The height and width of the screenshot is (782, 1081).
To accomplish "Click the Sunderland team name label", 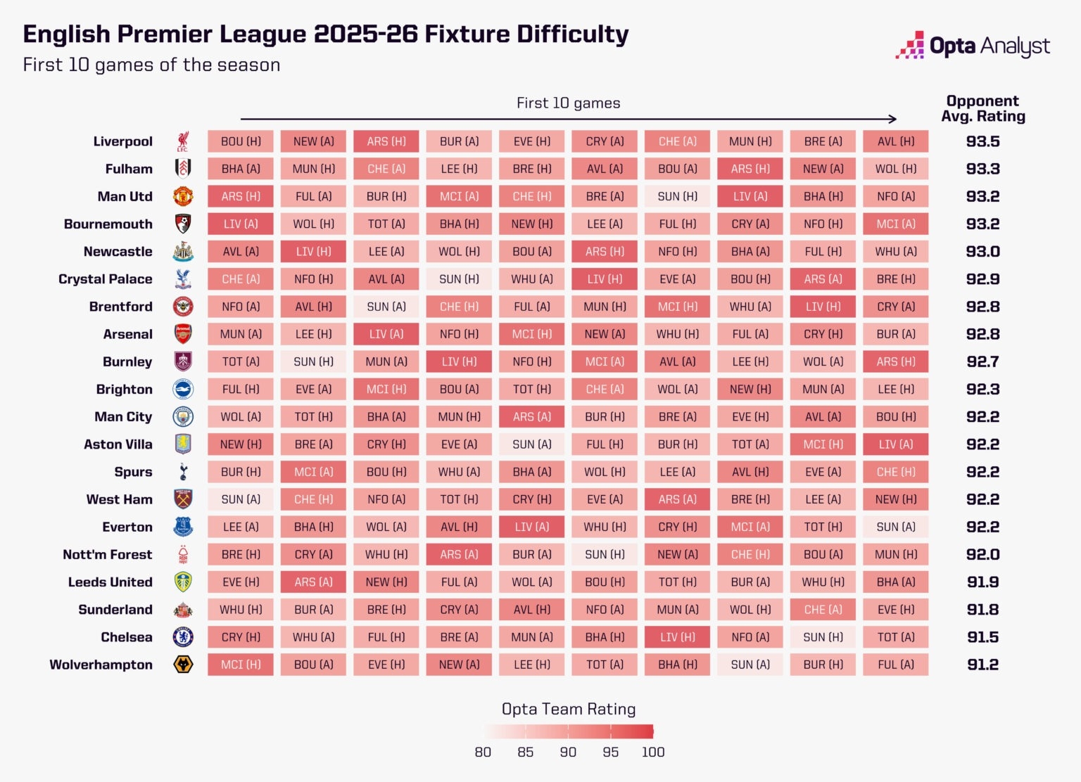I will (x=115, y=610).
